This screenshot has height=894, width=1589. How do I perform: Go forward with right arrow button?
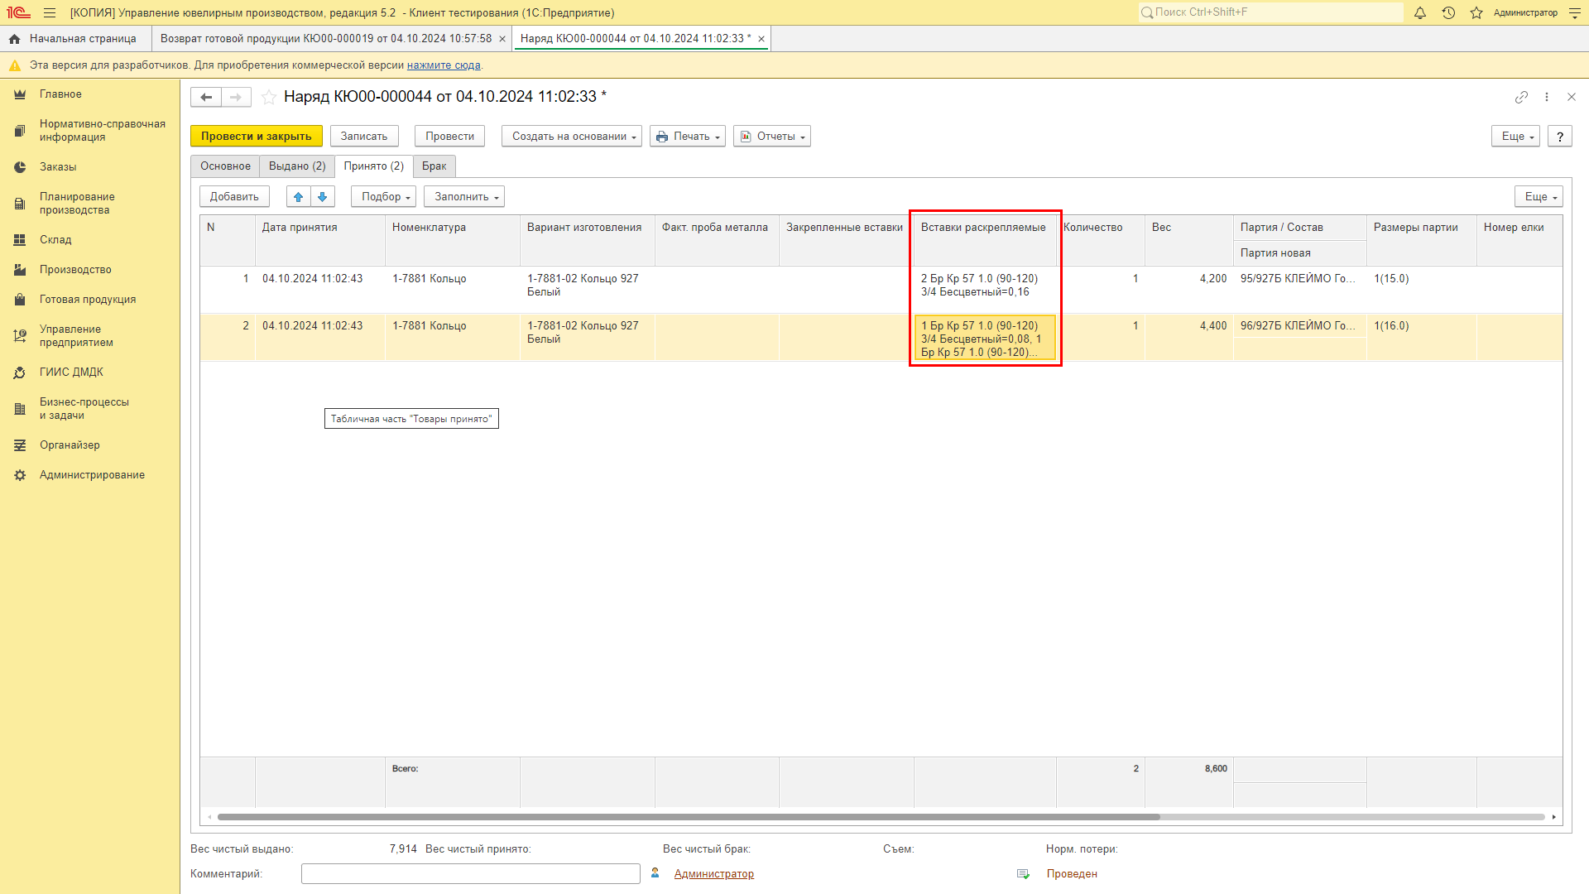click(236, 97)
